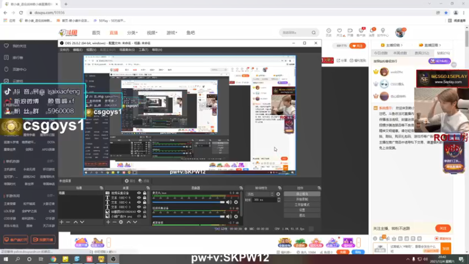
Task: Click video capture device volume slider
Action: tap(188, 216)
